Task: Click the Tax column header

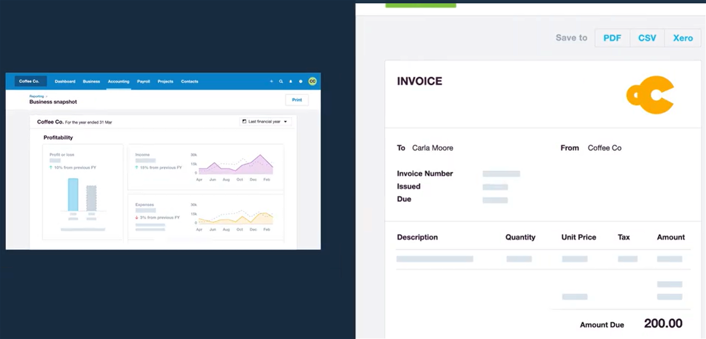Action: tap(624, 237)
